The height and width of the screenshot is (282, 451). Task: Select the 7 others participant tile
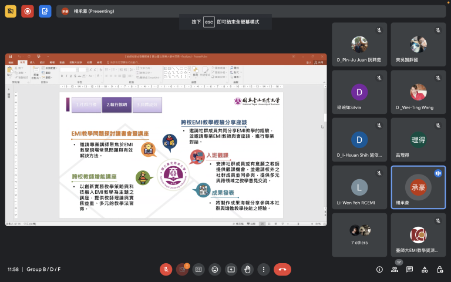click(359, 234)
